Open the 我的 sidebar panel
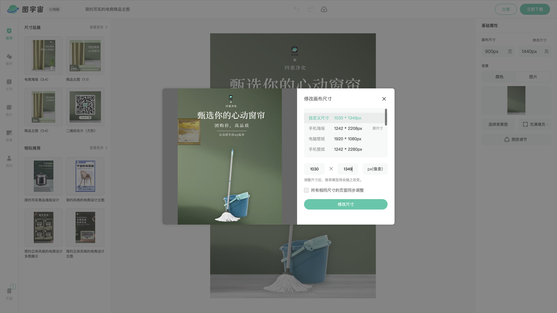Screen dimensions: 557x313 [9, 161]
